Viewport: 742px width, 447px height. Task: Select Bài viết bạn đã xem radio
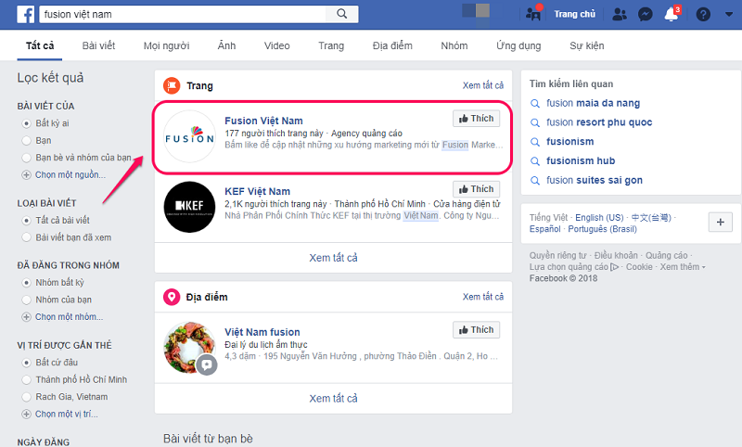27,237
